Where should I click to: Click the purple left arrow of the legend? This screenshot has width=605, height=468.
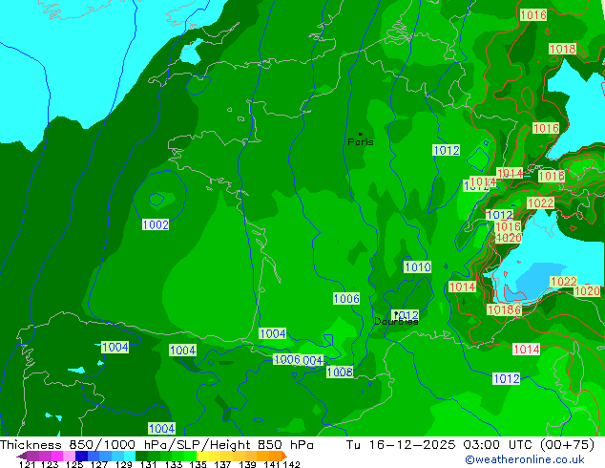pos(22,456)
